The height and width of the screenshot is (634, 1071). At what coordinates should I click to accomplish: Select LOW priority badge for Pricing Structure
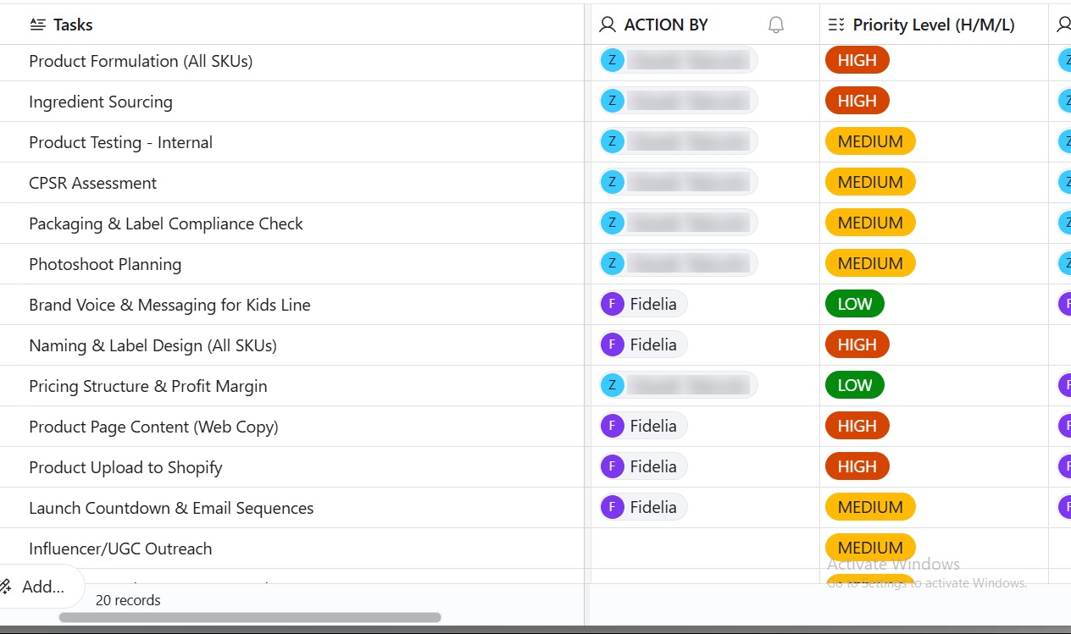854,385
